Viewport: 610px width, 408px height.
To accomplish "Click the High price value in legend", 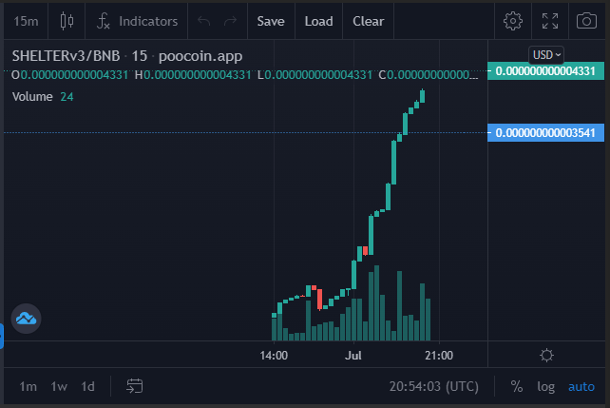I will point(198,75).
